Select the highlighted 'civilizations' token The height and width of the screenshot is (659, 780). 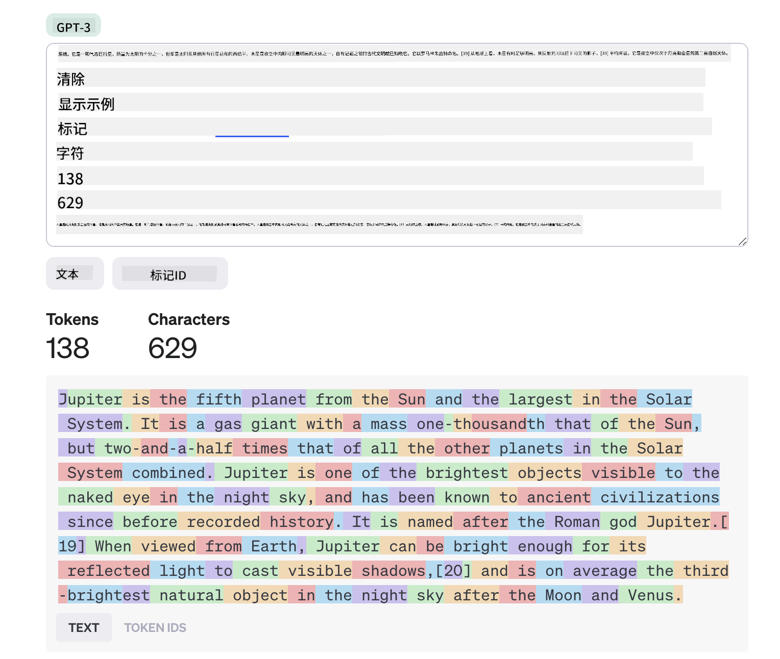coord(655,497)
